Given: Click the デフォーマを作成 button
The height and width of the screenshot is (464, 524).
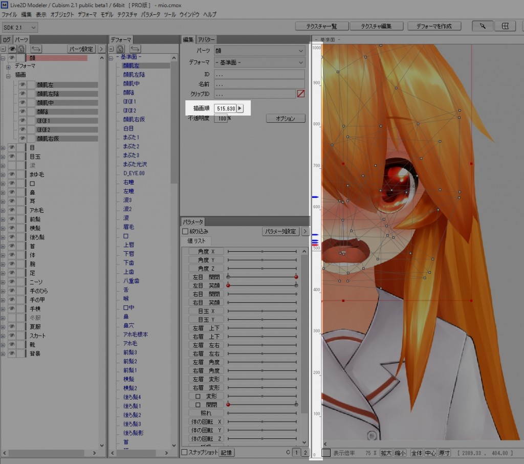Looking at the screenshot, I should 434,26.
